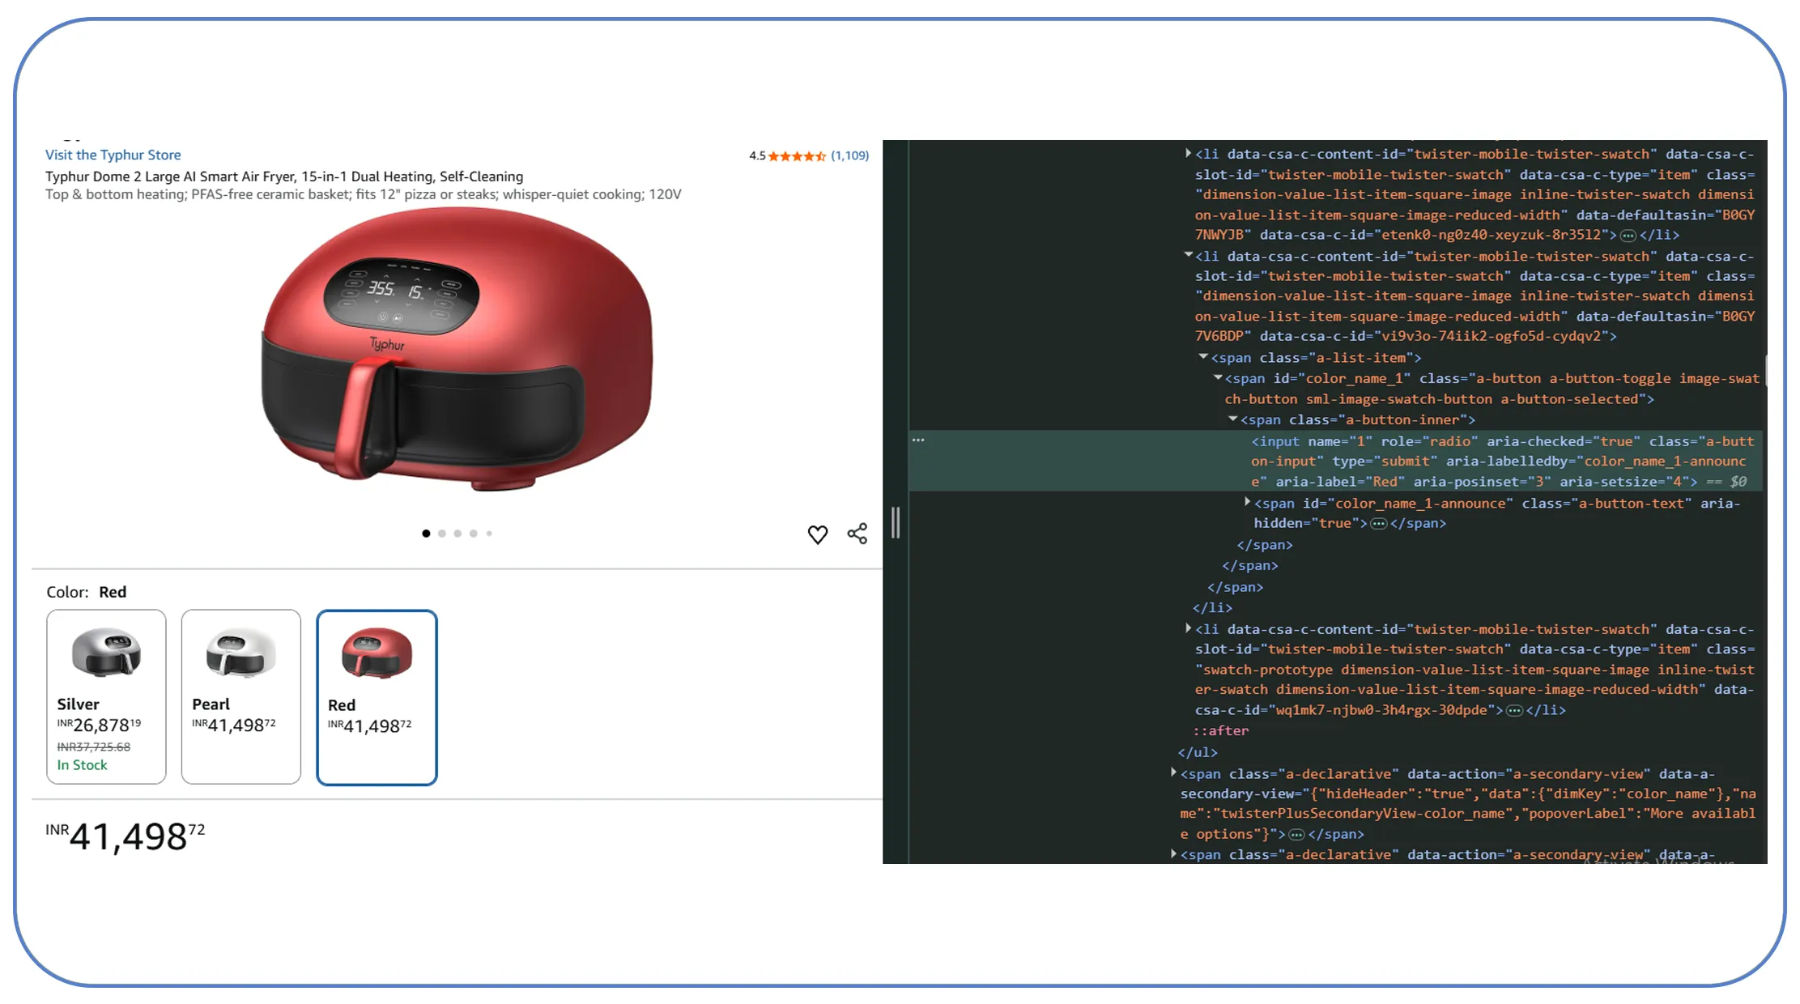
Task: Click the '== $0' marker on the input row
Action: [x=1726, y=483]
